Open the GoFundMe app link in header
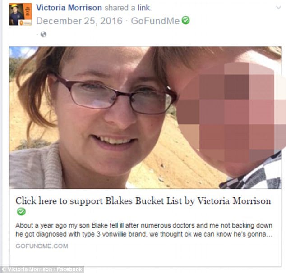 click(155, 21)
